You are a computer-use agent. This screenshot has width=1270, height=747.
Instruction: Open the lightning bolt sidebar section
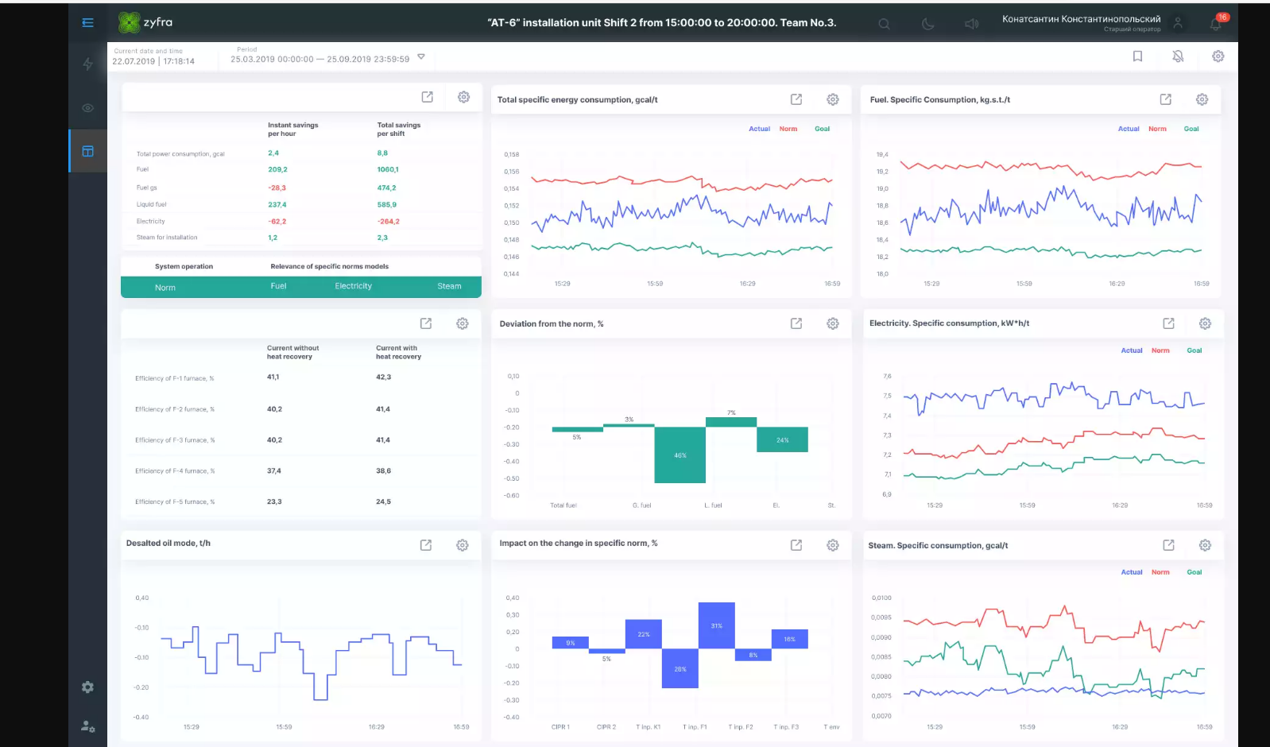(x=87, y=64)
